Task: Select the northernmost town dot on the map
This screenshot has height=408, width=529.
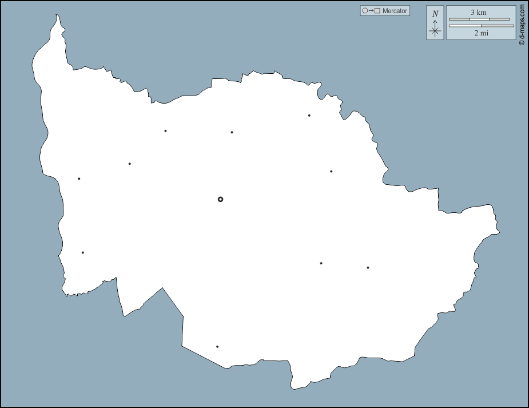Action: pyautogui.click(x=309, y=116)
